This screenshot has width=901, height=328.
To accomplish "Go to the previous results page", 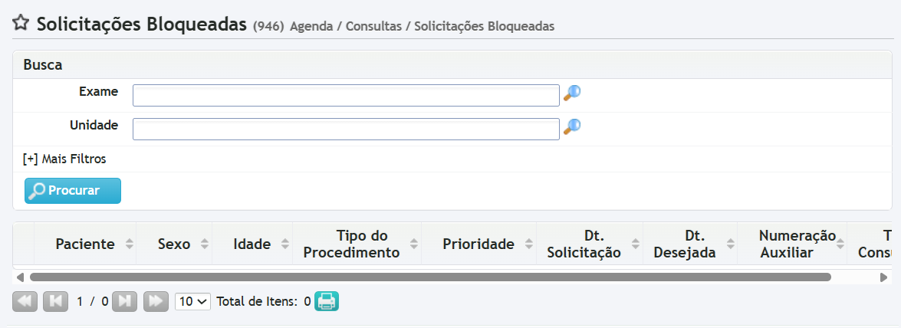I will coord(55,301).
